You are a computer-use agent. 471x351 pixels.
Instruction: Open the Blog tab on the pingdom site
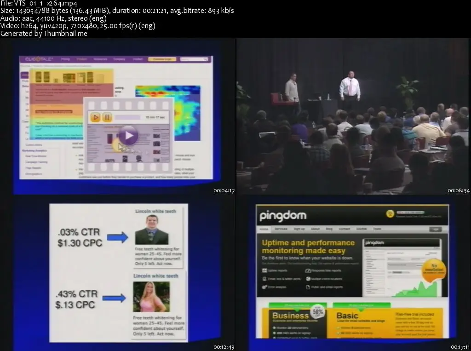pos(329,229)
